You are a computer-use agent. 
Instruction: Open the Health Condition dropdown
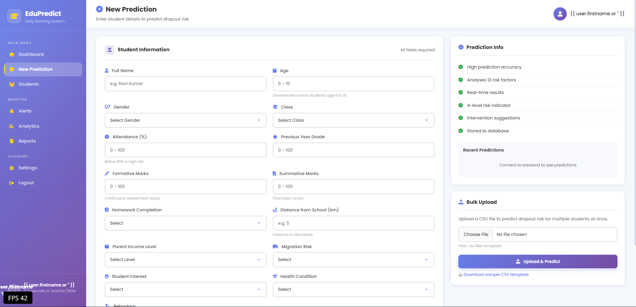click(353, 289)
